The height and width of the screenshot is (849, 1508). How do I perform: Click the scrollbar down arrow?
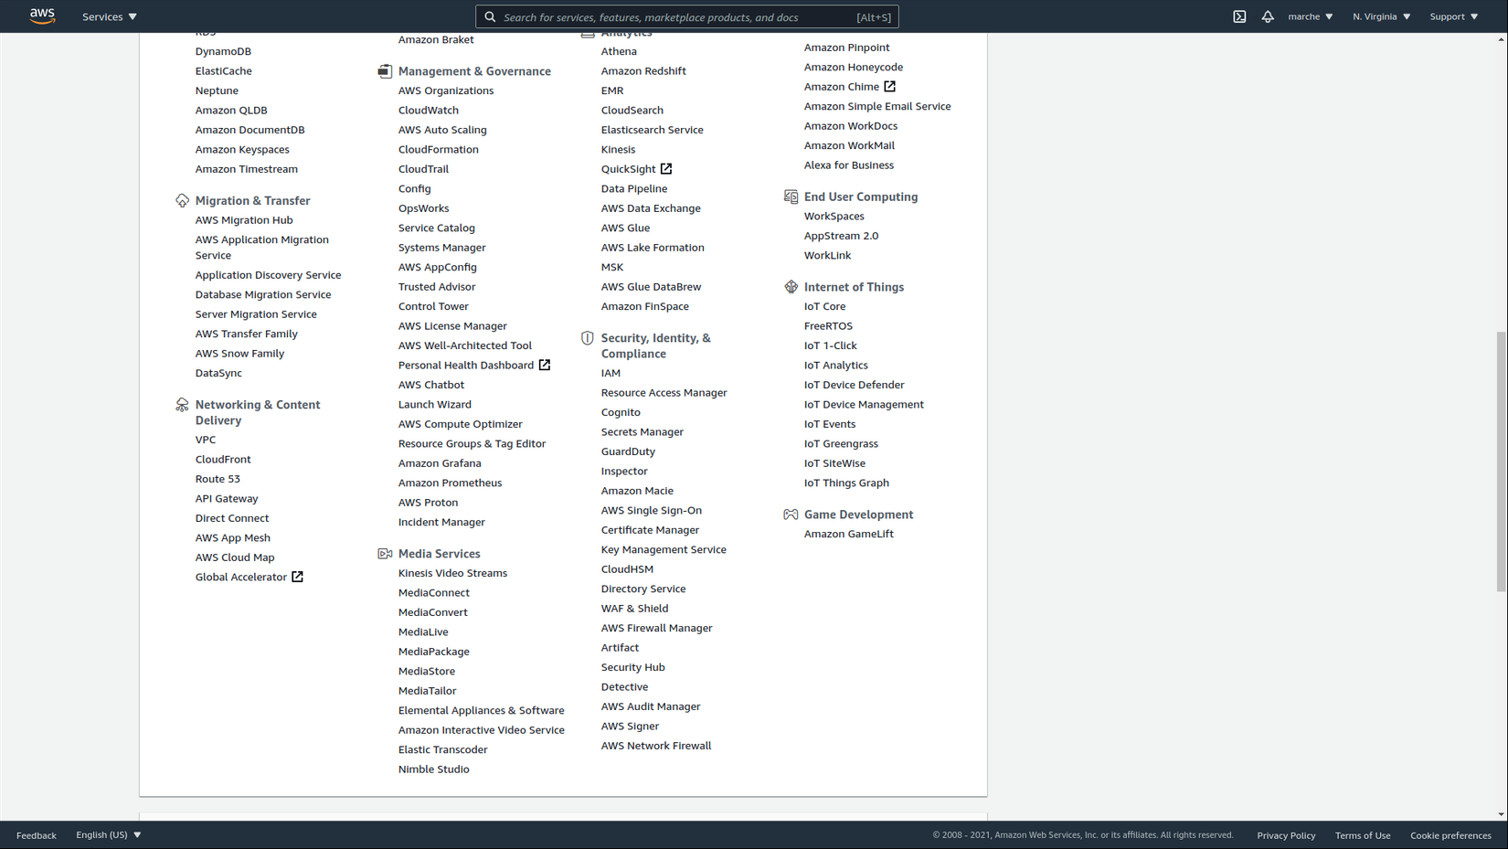point(1501,814)
